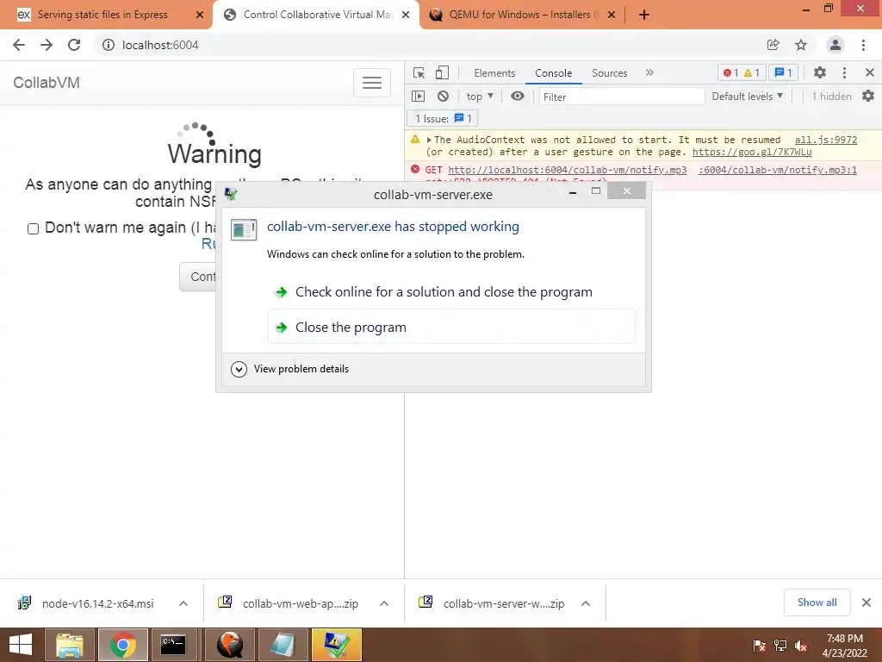Close the DevTools panel
The image size is (882, 662).
point(870,72)
